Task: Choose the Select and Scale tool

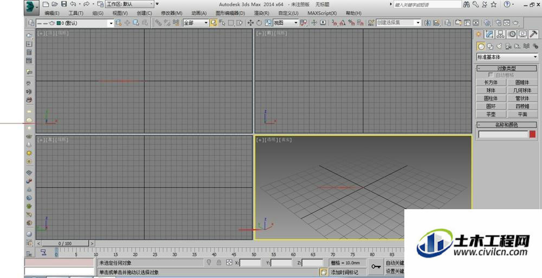Action: point(268,23)
